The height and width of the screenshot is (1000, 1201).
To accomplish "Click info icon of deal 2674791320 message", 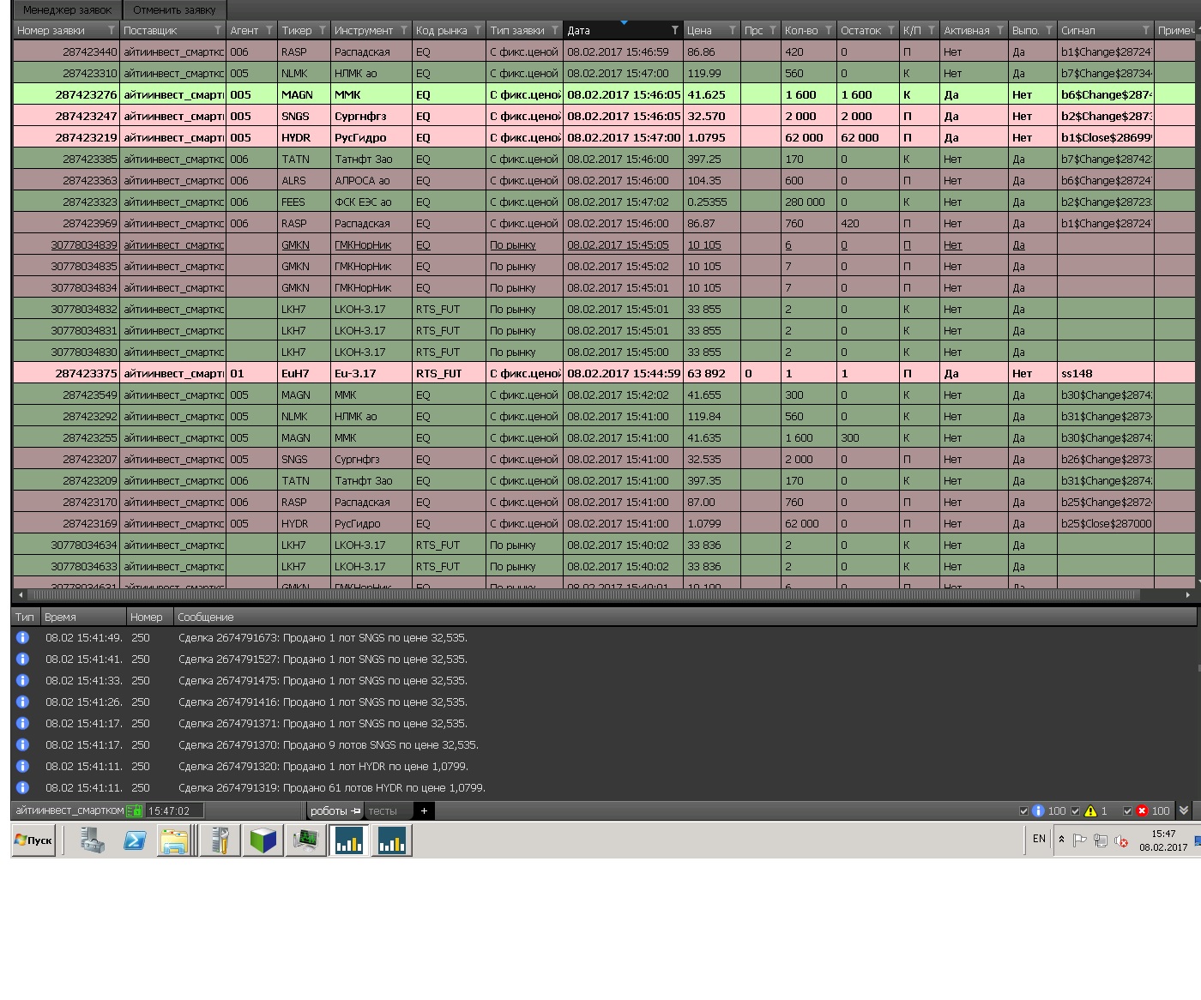I will [23, 766].
